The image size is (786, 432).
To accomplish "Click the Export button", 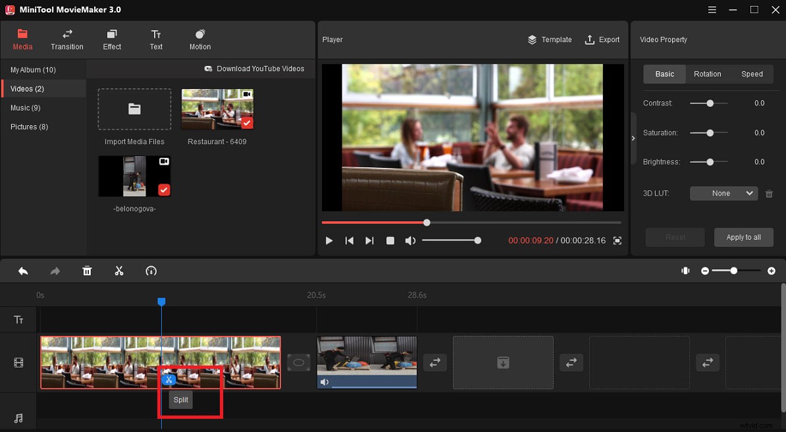I will pos(602,40).
